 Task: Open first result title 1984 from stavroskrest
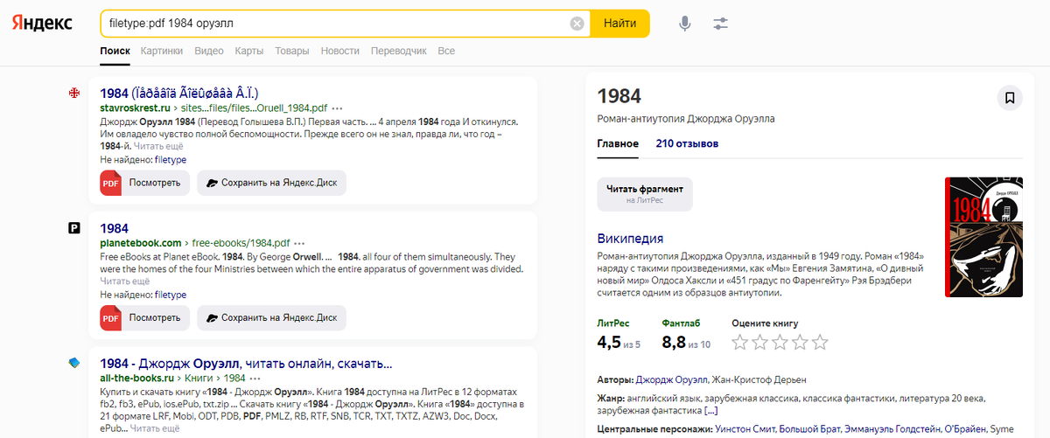(179, 93)
